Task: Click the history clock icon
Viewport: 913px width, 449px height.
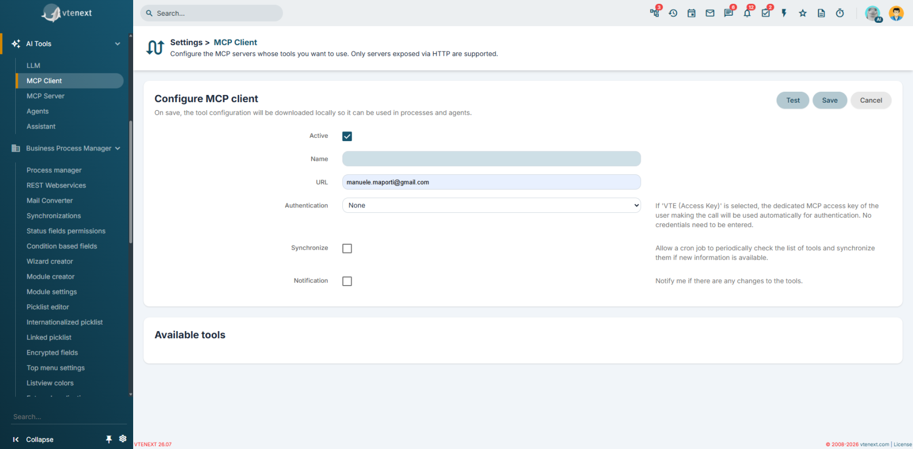Action: point(673,13)
